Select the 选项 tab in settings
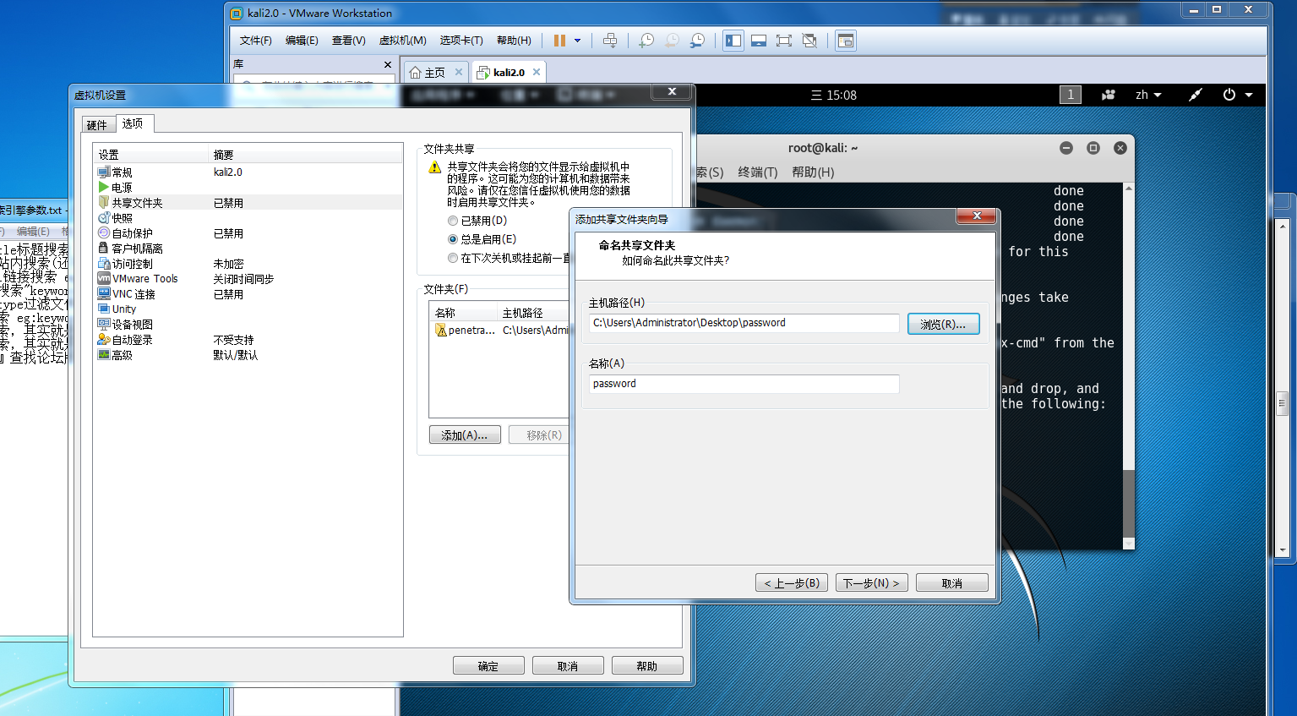The height and width of the screenshot is (716, 1297). (x=133, y=123)
